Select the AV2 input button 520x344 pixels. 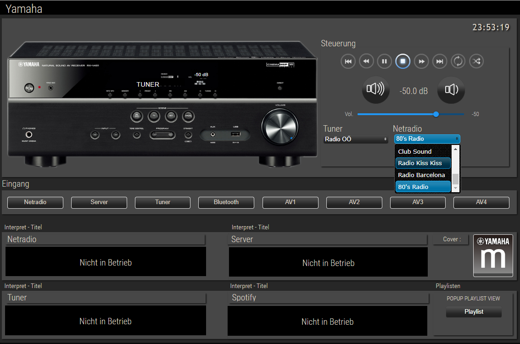354,202
